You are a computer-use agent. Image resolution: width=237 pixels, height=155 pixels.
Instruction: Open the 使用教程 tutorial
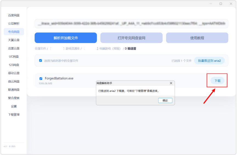pos(197,38)
